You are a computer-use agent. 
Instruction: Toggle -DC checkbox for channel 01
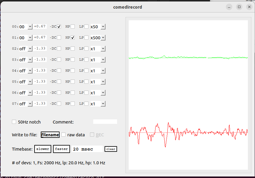tap(59, 38)
